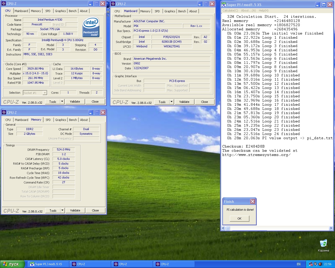335x268 pixels.
Task: Click the orange volume tray icon
Action: click(x=320, y=264)
